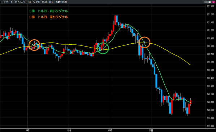Select the 米ドル/円 currency pair label
The image size is (216, 132).
coord(21,2)
